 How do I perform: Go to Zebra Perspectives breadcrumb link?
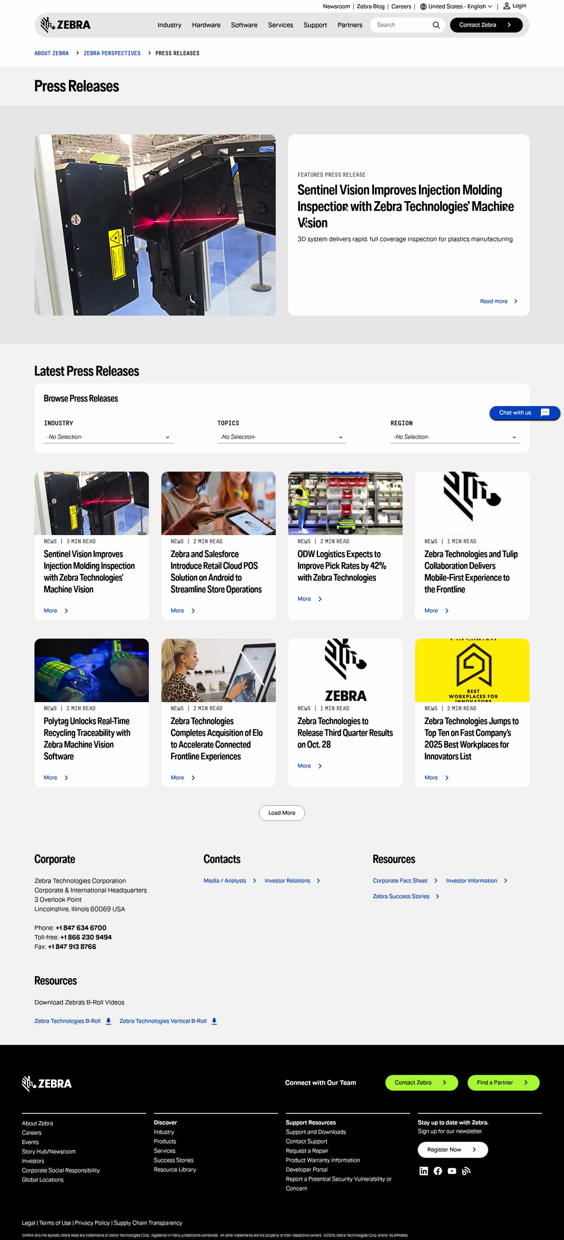tap(112, 53)
